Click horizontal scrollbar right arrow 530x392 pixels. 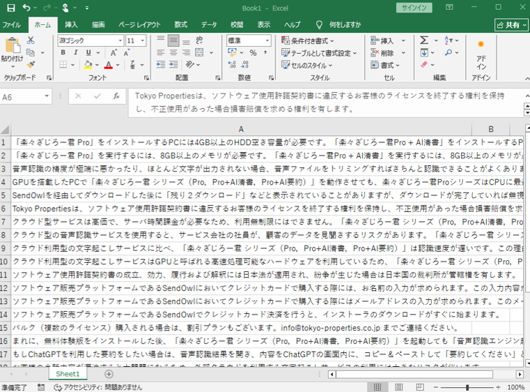[520, 374]
